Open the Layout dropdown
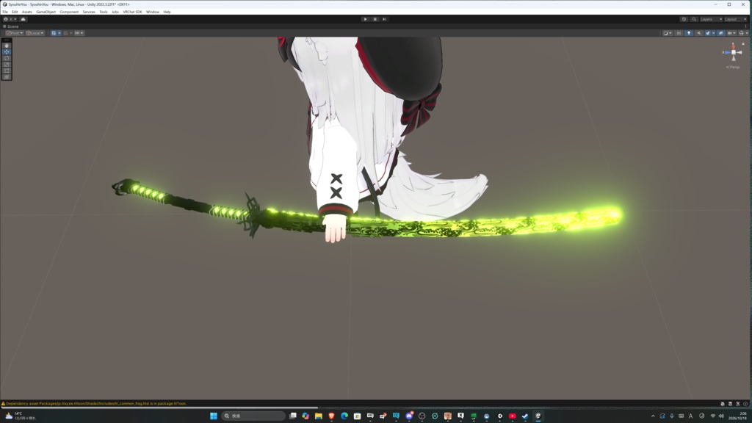The height and width of the screenshot is (423, 752). point(735,19)
